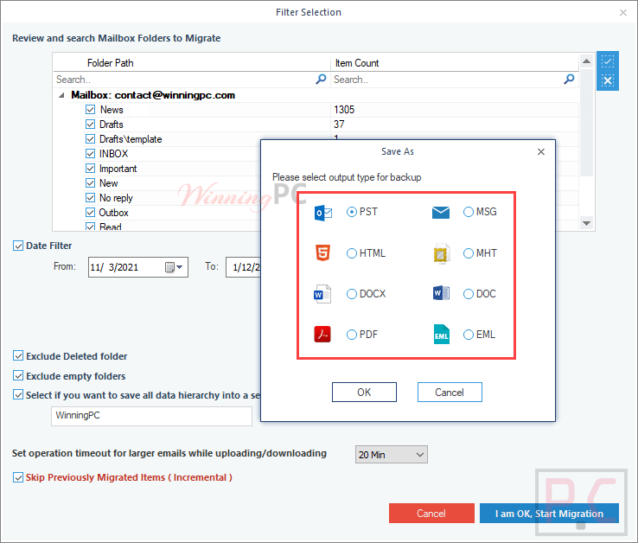This screenshot has height=543, width=638.
Task: Click the To date field
Action: click(243, 267)
